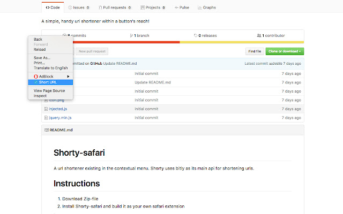Viewport: 343px width, 214px height.
Task: Click the Graphs tab icon
Action: [199, 7]
